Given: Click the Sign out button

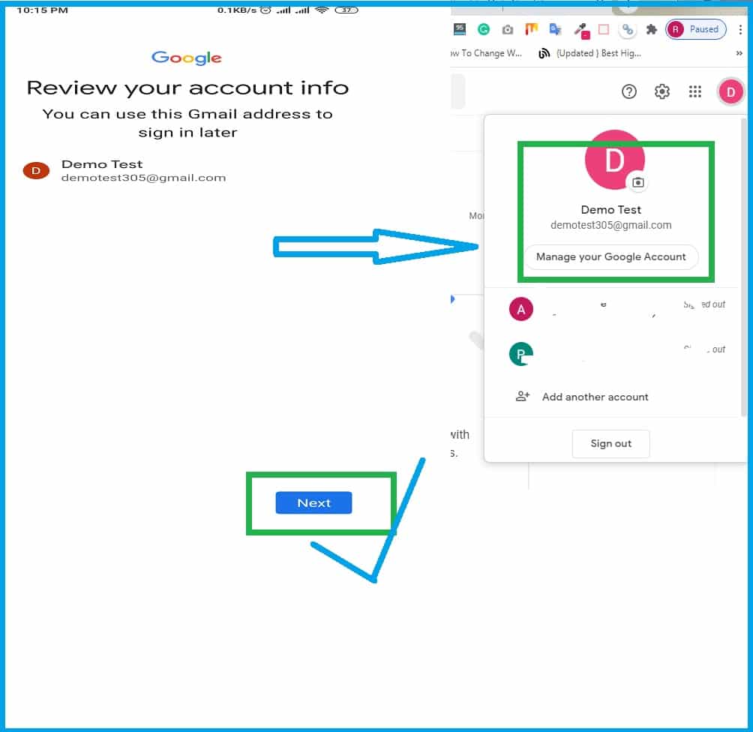Looking at the screenshot, I should click(x=610, y=443).
